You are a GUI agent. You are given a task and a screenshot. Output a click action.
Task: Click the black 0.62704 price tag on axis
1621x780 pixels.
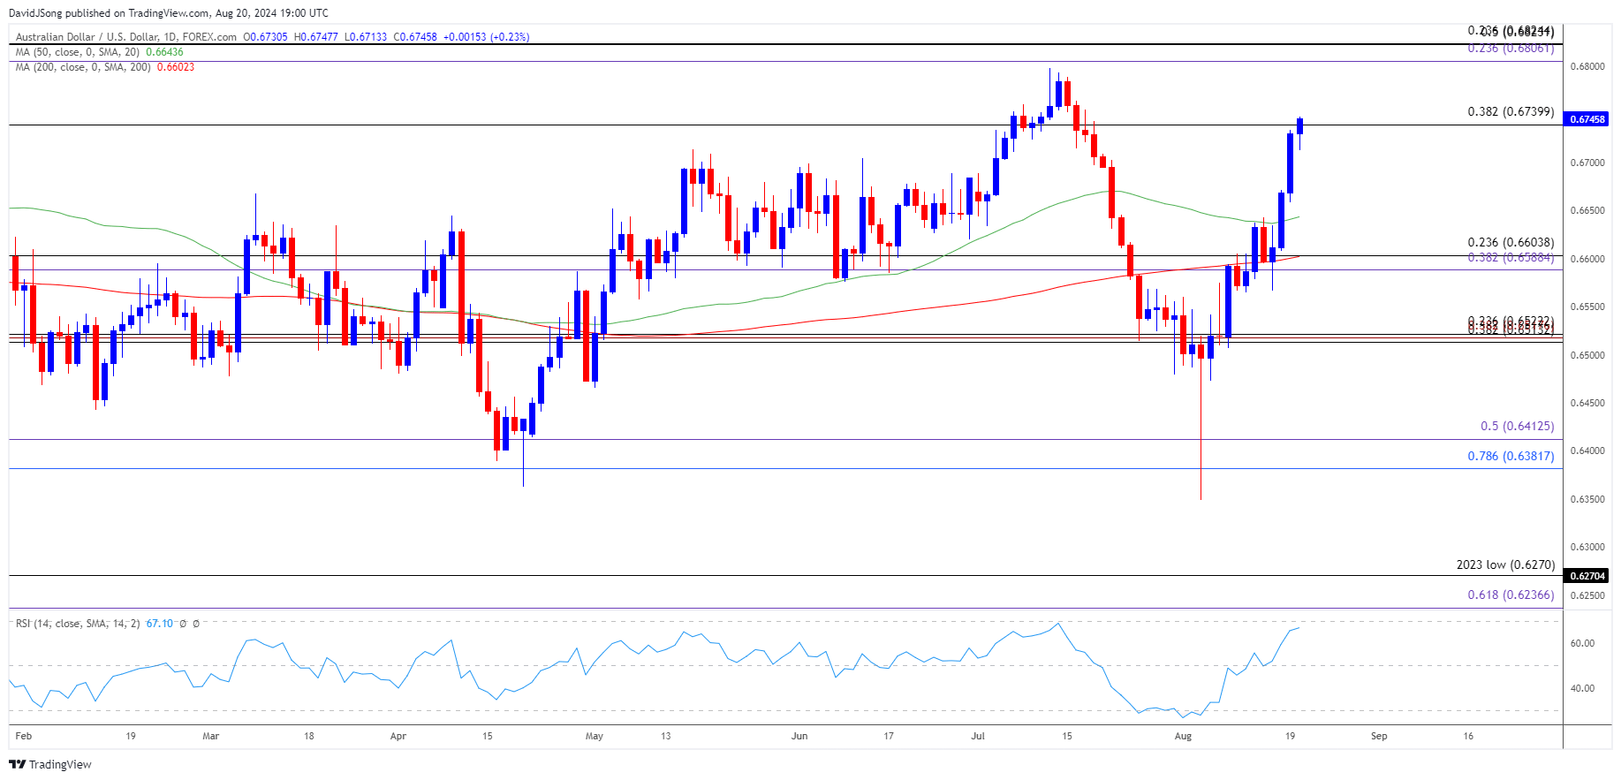pos(1586,576)
